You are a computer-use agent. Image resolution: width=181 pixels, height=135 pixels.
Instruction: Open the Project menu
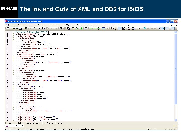point(24,25)
